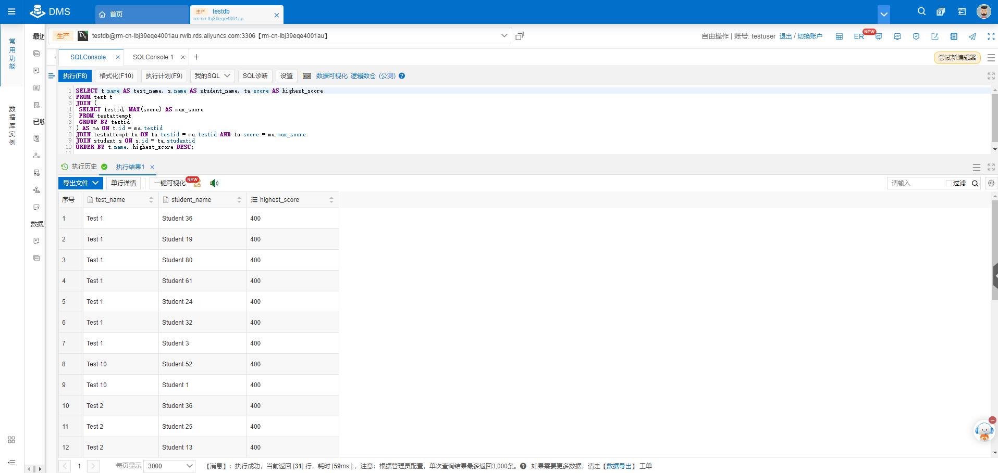Click the 格式化(F10) format button
Viewport: 998px width, 473px height.
pyautogui.click(x=117, y=76)
